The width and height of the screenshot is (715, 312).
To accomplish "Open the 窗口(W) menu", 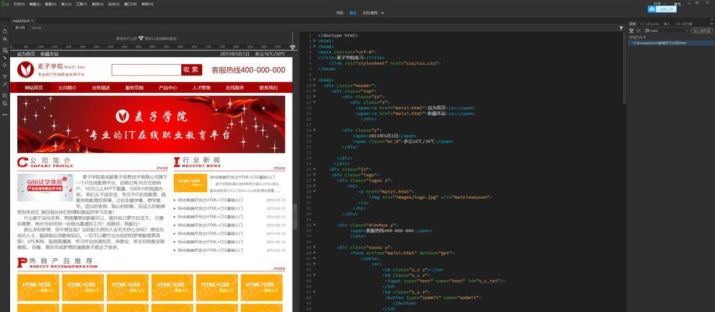I will [130, 4].
